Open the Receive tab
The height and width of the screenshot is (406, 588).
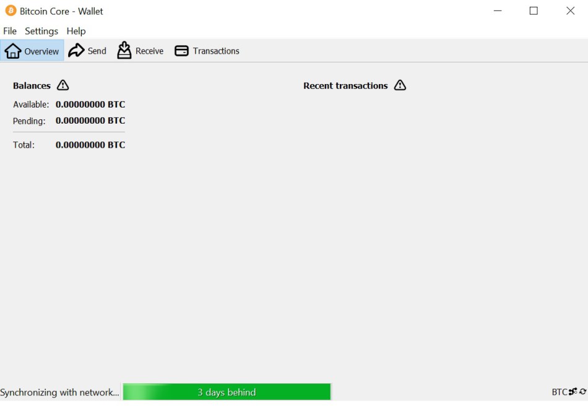click(141, 51)
